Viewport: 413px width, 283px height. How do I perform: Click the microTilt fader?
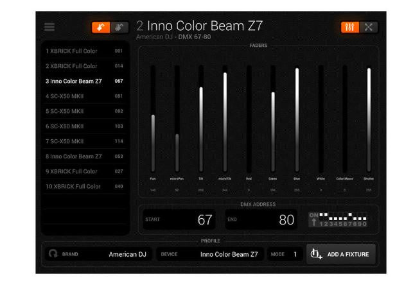[225, 119]
